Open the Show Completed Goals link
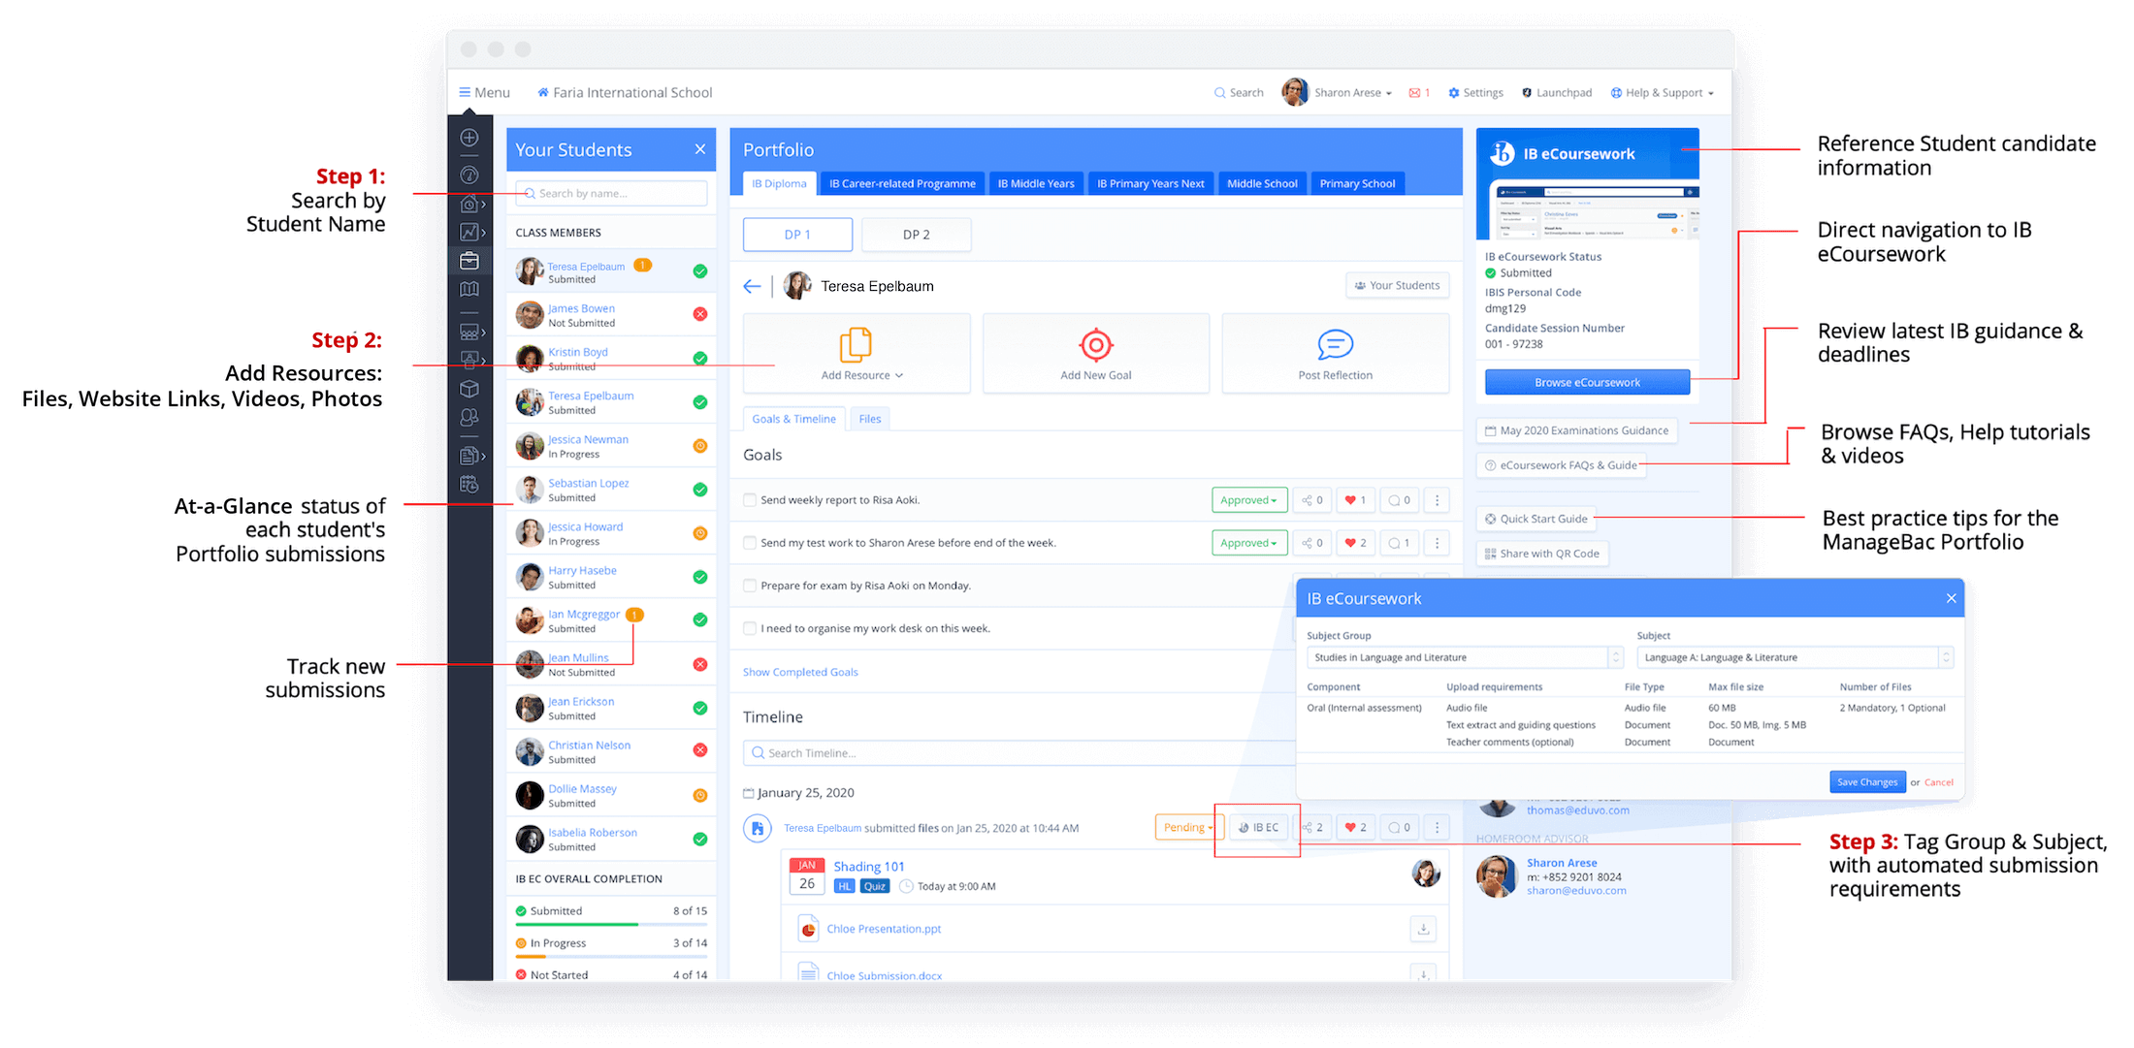This screenshot has height=1048, width=2134. click(x=800, y=672)
